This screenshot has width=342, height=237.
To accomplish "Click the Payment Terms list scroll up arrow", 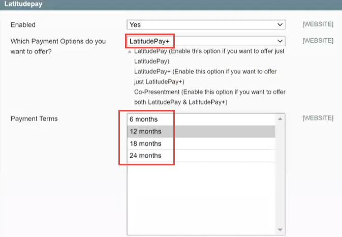I will [280, 118].
